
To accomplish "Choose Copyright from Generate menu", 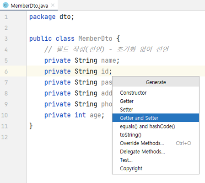I will pos(156,168).
